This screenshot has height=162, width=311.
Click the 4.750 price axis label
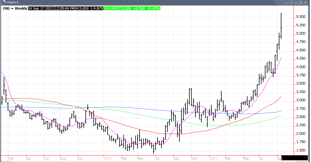coord(301,42)
